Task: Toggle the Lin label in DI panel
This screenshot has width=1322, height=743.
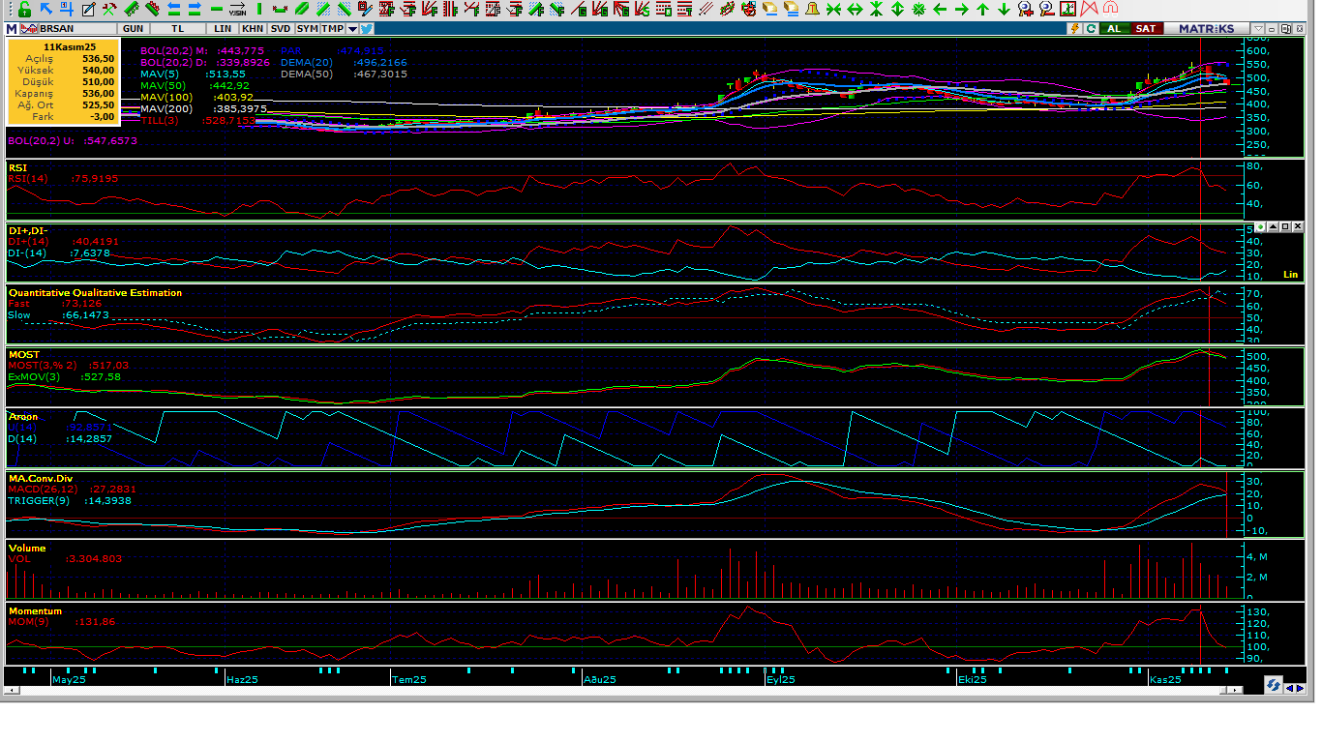Action: (1290, 275)
